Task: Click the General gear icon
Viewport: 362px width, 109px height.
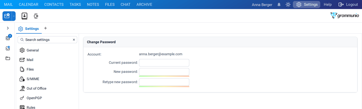Action: (x=22, y=50)
